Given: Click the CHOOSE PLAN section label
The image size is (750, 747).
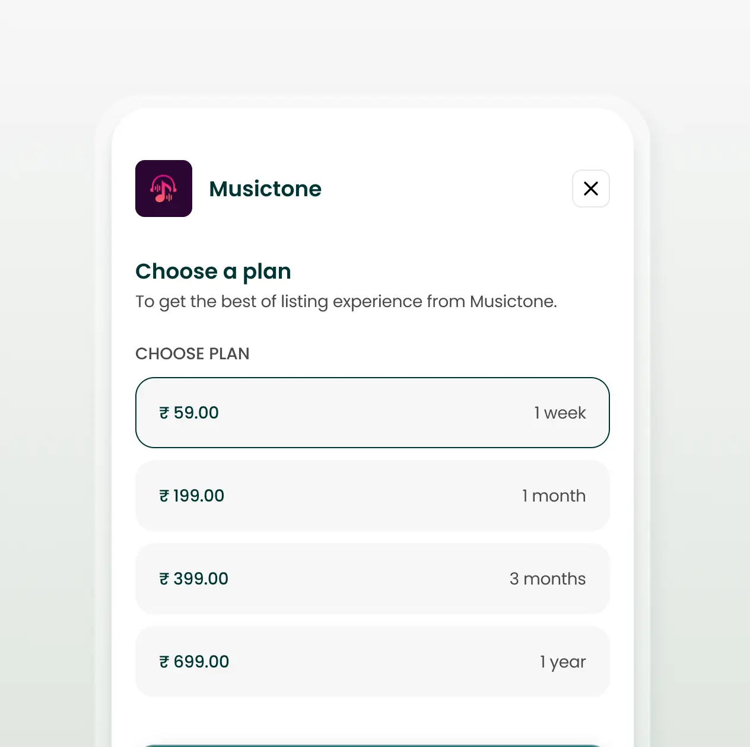Looking at the screenshot, I should (192, 353).
